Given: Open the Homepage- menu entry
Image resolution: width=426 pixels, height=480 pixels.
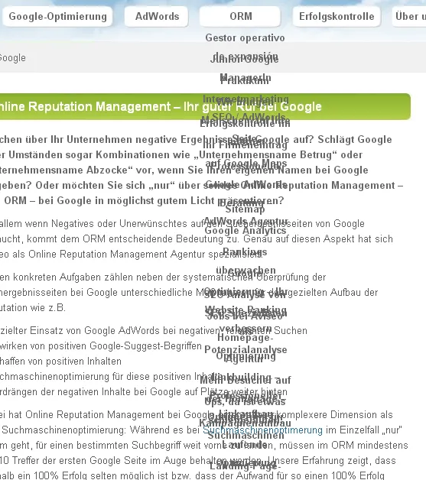Looking at the screenshot, I should click(x=246, y=338).
